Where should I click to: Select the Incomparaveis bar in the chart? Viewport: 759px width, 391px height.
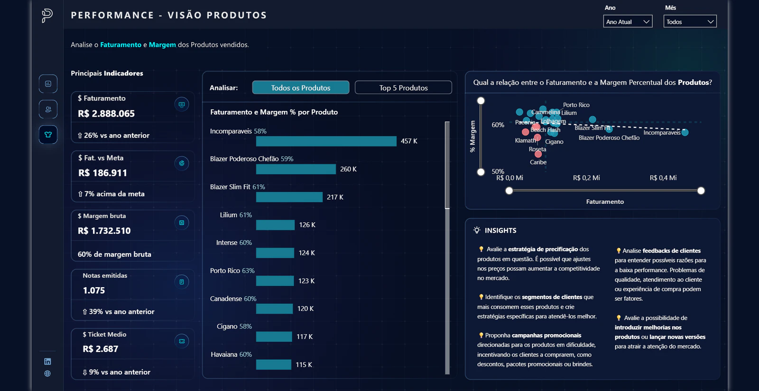click(326, 141)
